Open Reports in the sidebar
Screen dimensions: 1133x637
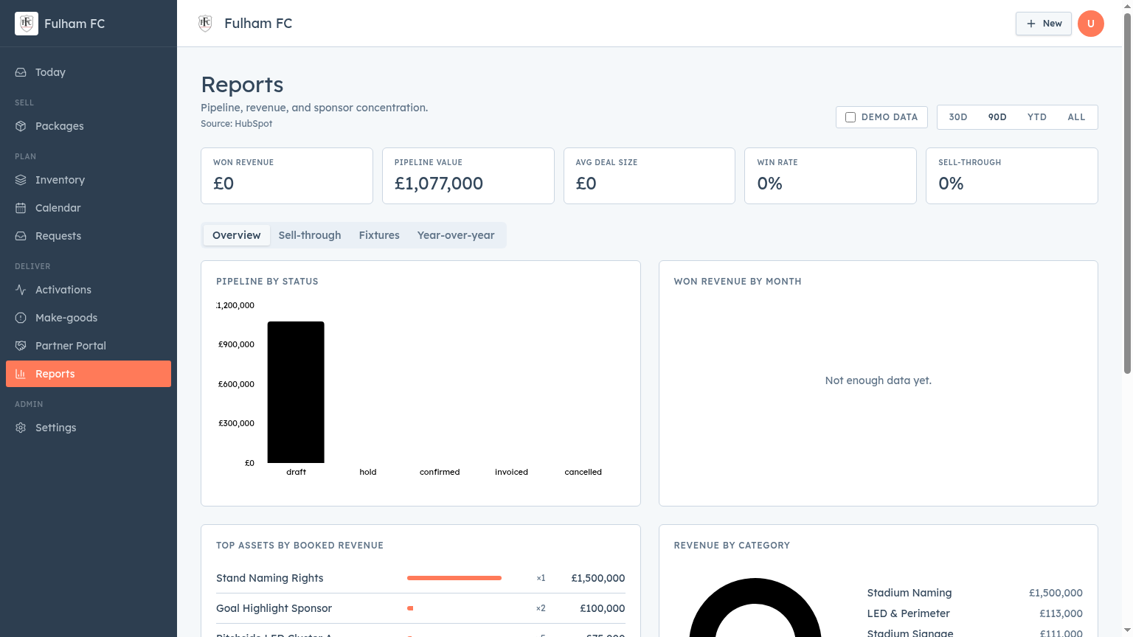89,374
